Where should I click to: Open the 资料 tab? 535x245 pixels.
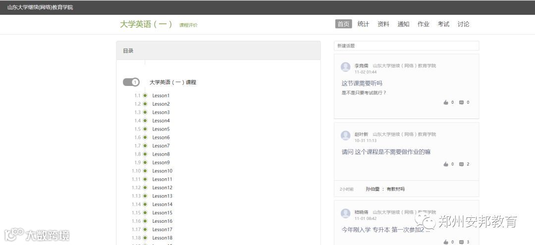click(x=383, y=24)
